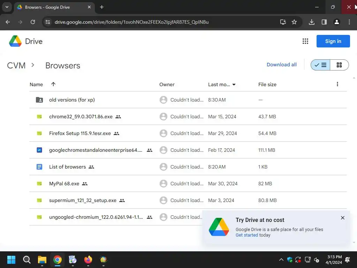Click the Name column header

pyautogui.click(x=36, y=84)
